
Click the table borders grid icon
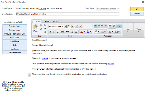click(103, 32)
